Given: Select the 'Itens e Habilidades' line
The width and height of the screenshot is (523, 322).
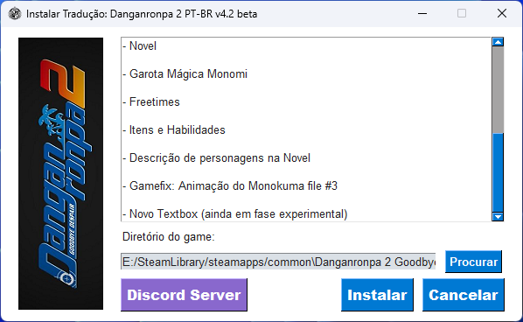Looking at the screenshot, I should 174,129.
